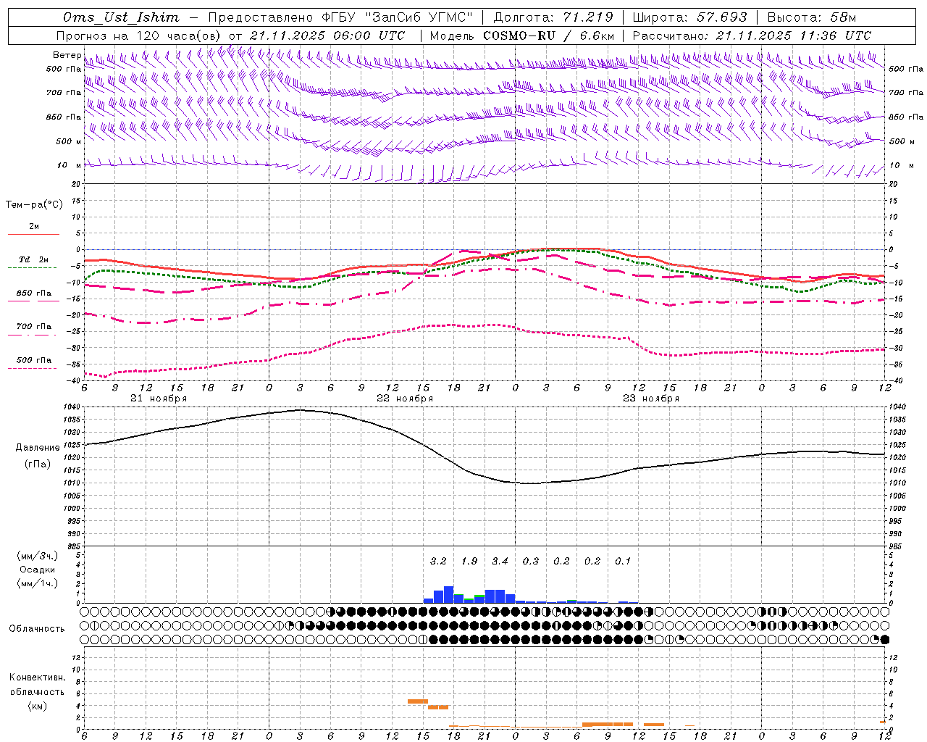The image size is (927, 742).
Task: Select the 500 гПа temperature legend entry
Action: pyautogui.click(x=34, y=360)
